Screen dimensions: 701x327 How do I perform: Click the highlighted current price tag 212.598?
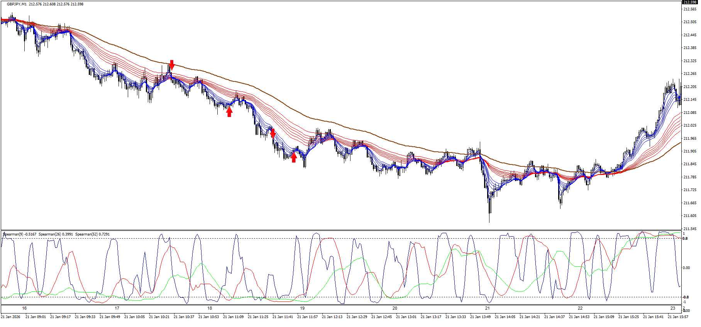coord(689,2)
